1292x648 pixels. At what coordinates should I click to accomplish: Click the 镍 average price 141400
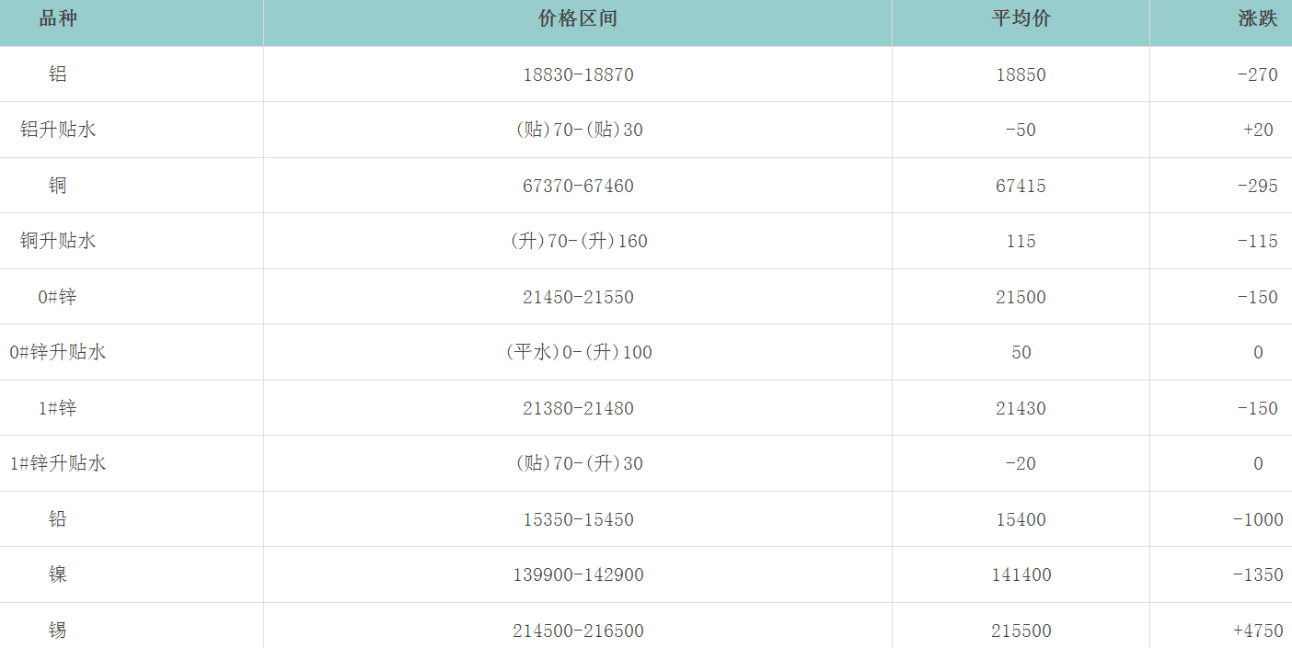click(x=1021, y=574)
